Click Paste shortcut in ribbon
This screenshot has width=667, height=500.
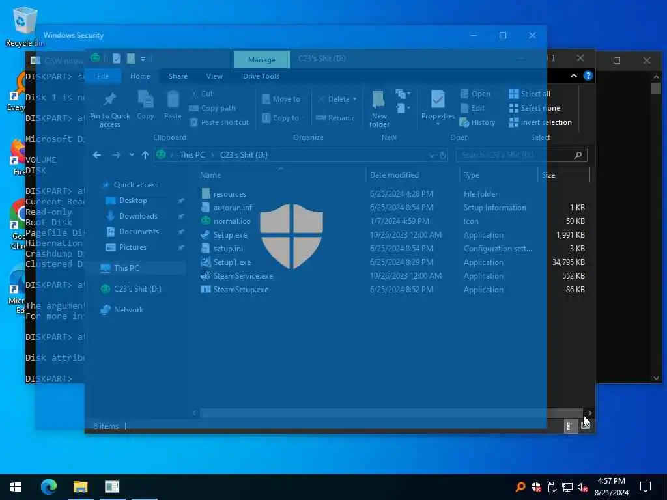[220, 122]
